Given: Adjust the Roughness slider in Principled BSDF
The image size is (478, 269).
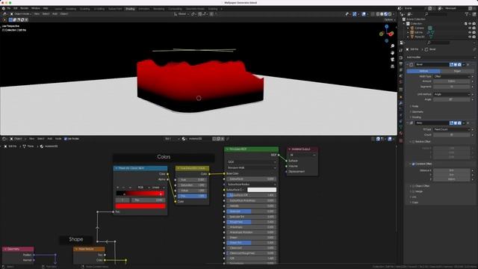Looking at the screenshot, I should click(252, 222).
